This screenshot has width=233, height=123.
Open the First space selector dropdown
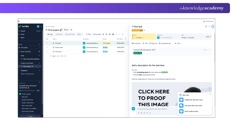[30, 48]
